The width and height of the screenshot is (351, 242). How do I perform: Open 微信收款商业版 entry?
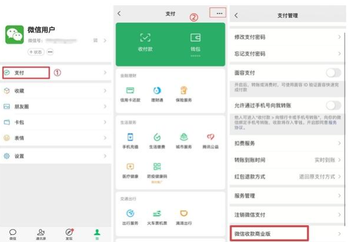tap(287, 234)
